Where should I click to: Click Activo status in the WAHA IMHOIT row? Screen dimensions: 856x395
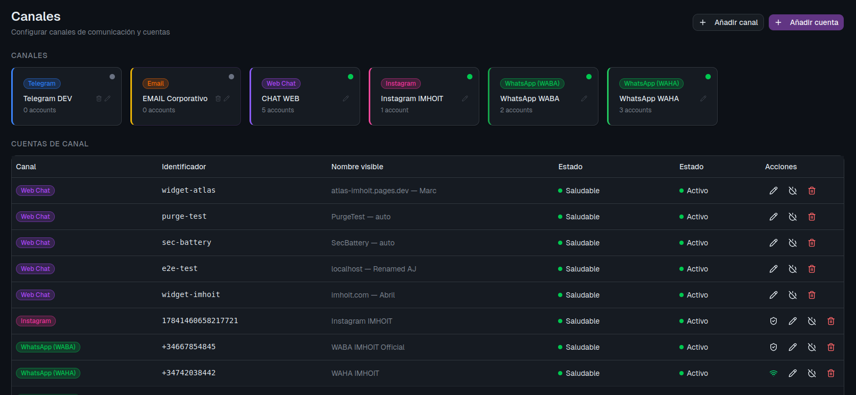point(694,373)
